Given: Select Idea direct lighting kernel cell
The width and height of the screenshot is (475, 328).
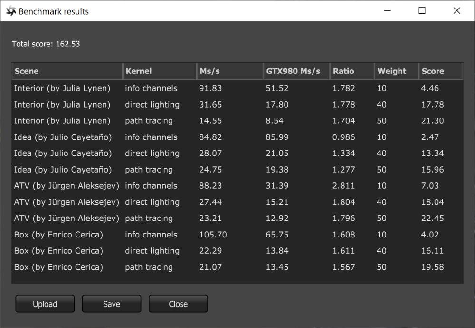Looking at the screenshot, I should tap(152, 153).
